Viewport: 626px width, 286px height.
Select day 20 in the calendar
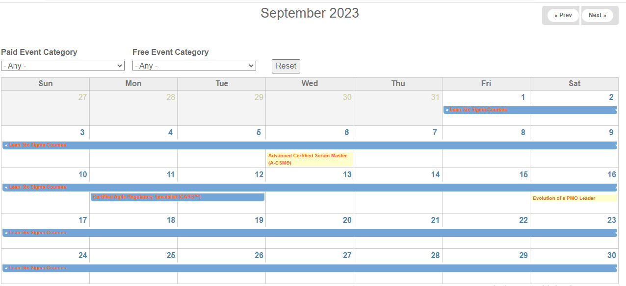tap(347, 220)
